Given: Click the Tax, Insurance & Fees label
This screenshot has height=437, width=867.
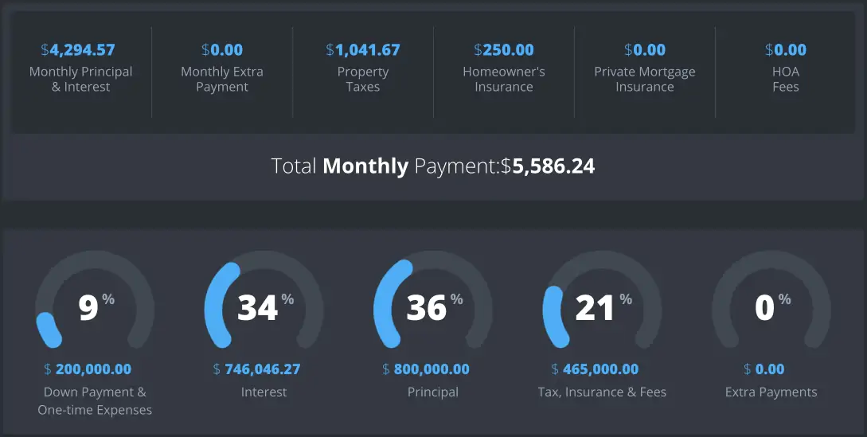Looking at the screenshot, I should point(602,392).
